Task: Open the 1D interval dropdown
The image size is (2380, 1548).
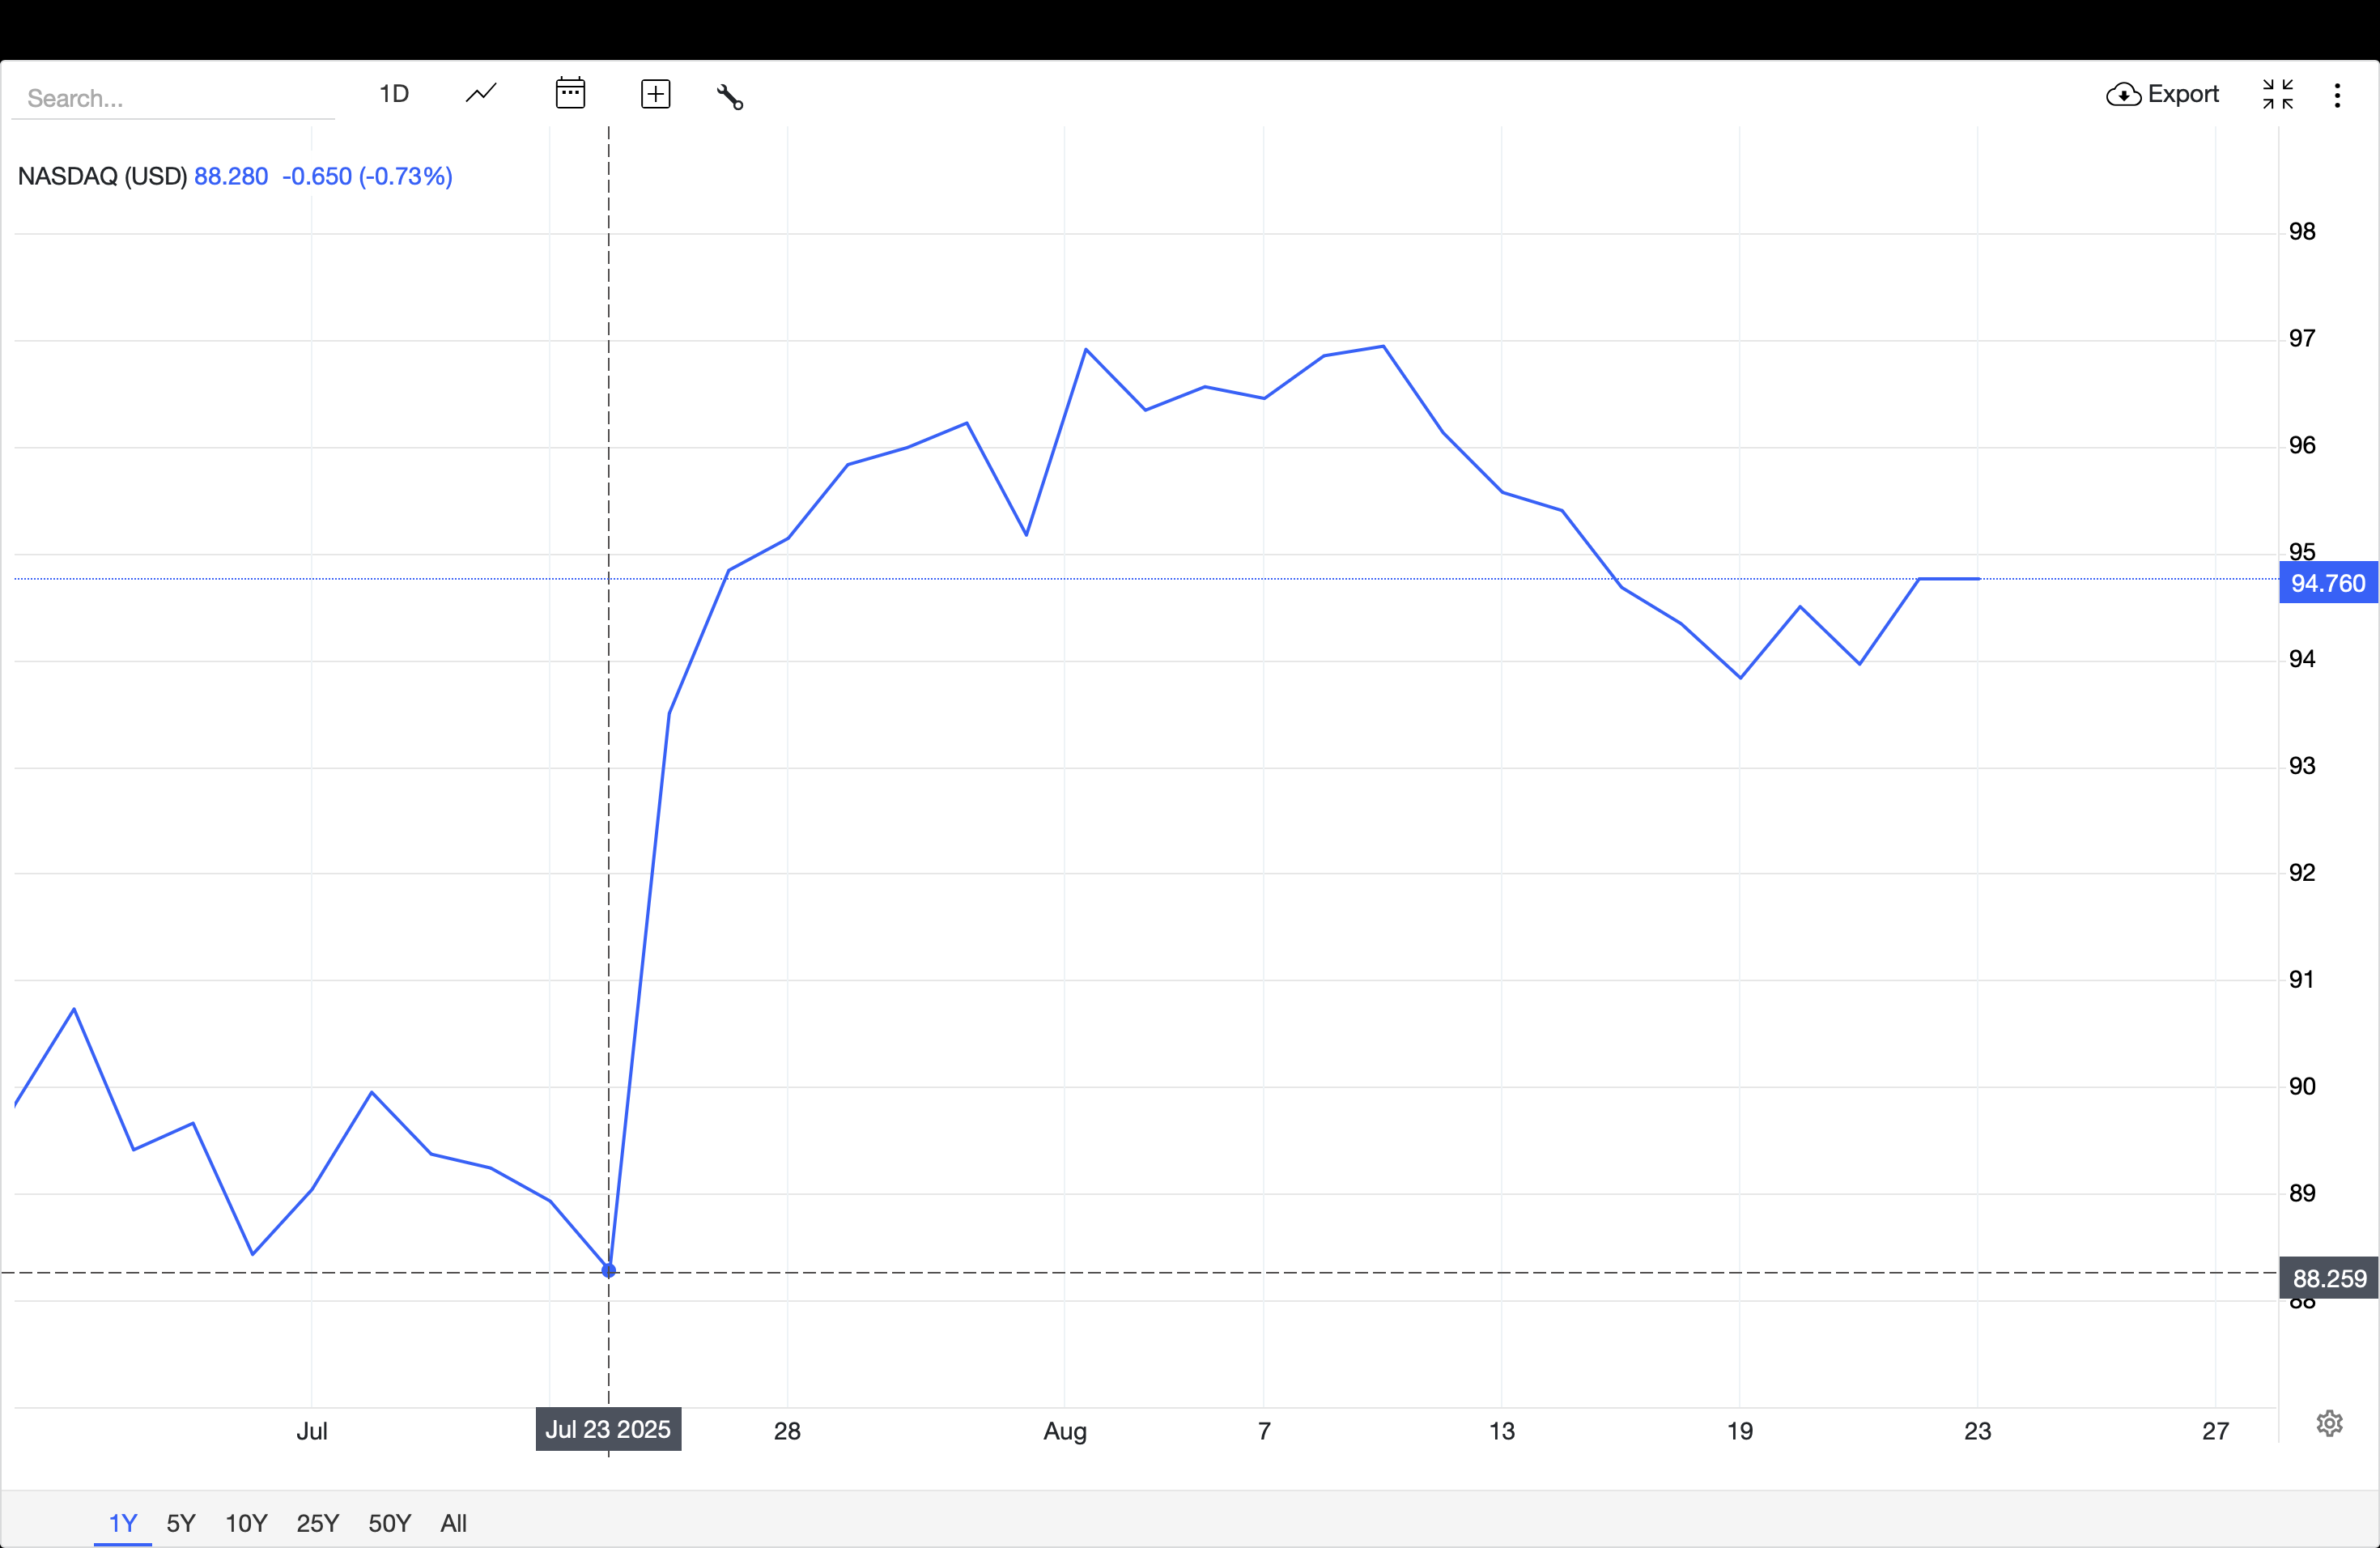Action: [394, 94]
